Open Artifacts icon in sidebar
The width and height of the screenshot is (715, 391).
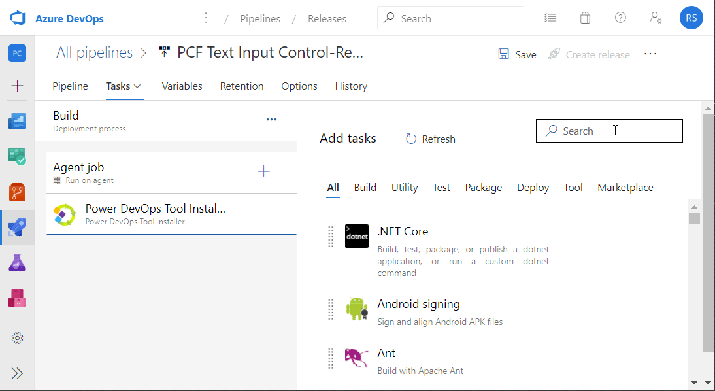point(18,298)
